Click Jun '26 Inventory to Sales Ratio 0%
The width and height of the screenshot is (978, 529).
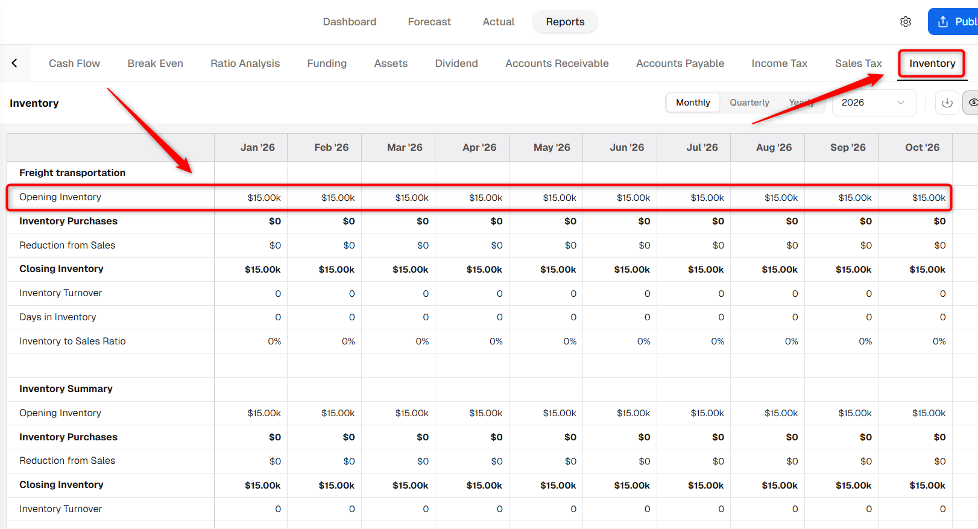coord(643,341)
